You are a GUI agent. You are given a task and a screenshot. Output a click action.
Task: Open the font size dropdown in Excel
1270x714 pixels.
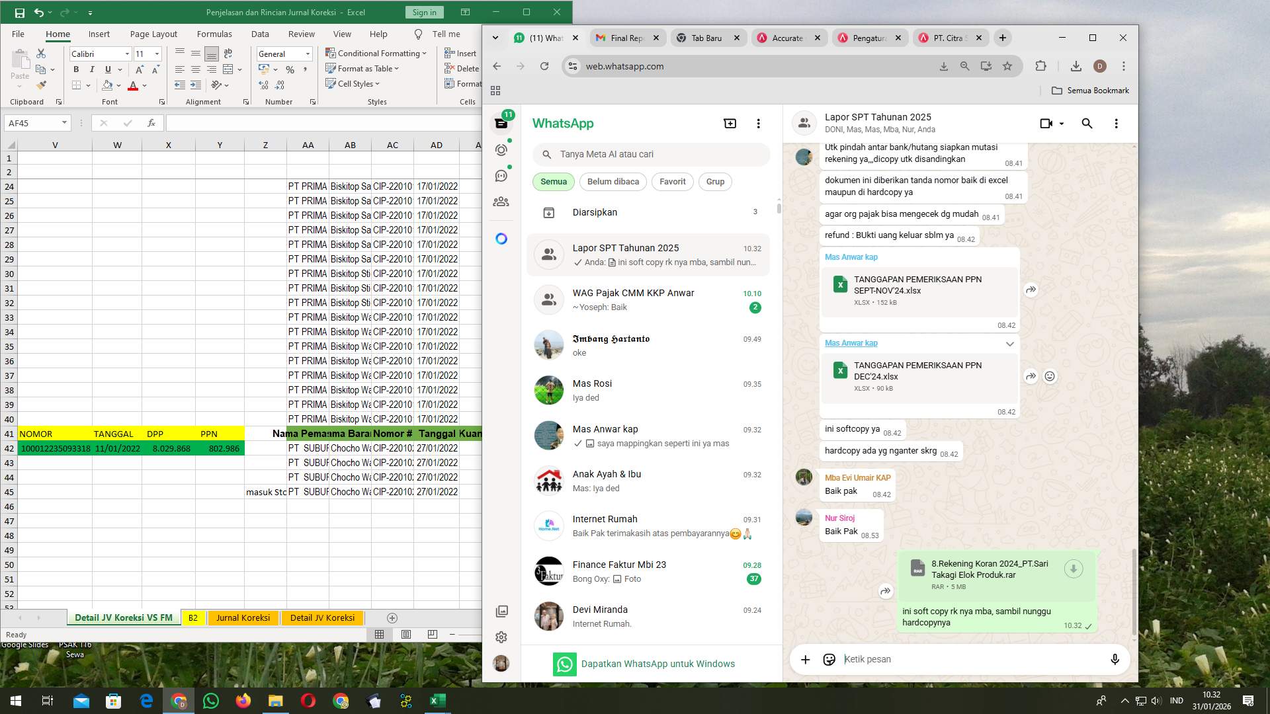pyautogui.click(x=156, y=54)
